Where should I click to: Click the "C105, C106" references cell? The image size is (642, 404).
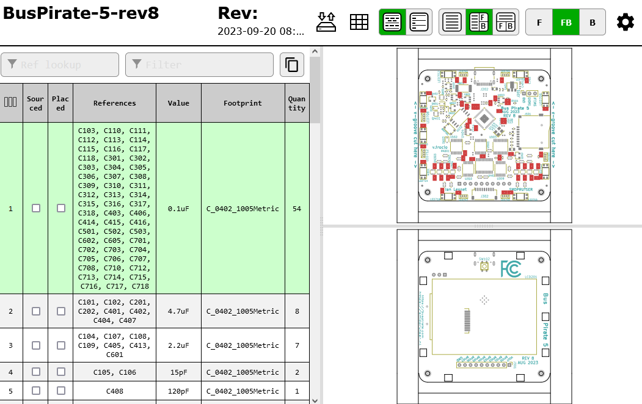click(115, 372)
